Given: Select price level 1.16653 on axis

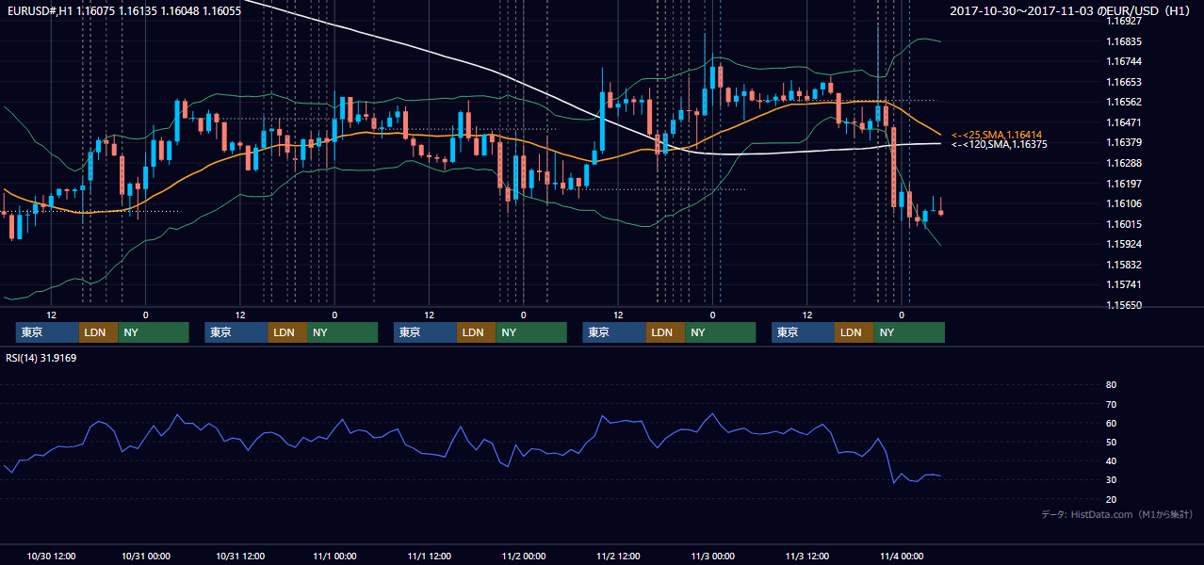Looking at the screenshot, I should coord(1124,82).
